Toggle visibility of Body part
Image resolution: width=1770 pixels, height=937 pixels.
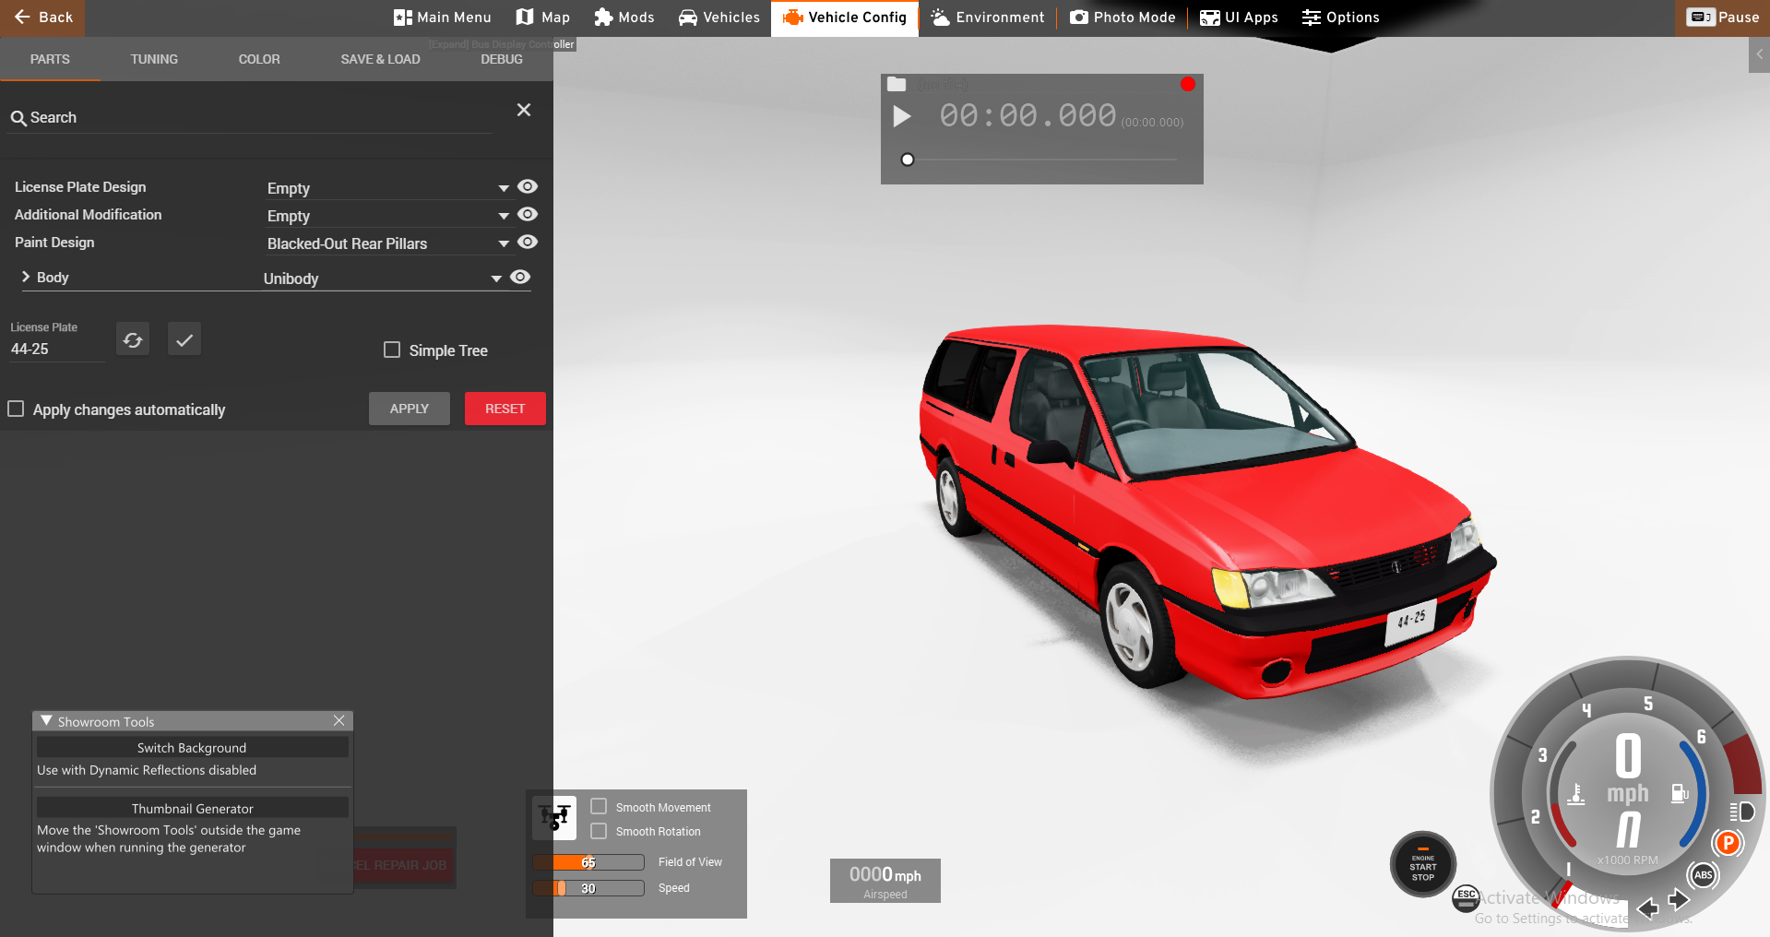[520, 277]
